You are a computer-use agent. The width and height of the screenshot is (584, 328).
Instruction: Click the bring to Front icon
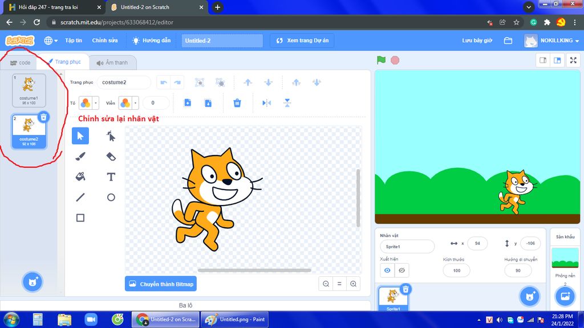[296, 82]
